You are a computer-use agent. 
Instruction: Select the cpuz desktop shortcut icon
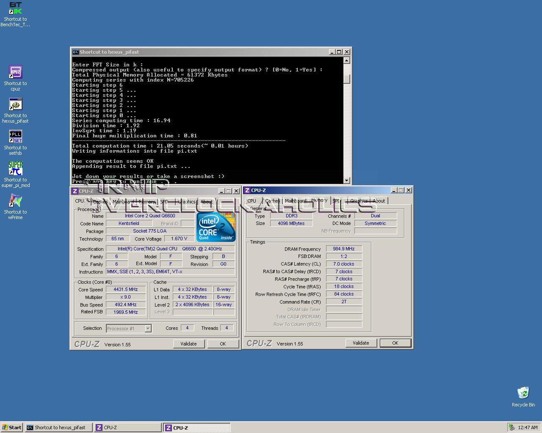[15, 72]
